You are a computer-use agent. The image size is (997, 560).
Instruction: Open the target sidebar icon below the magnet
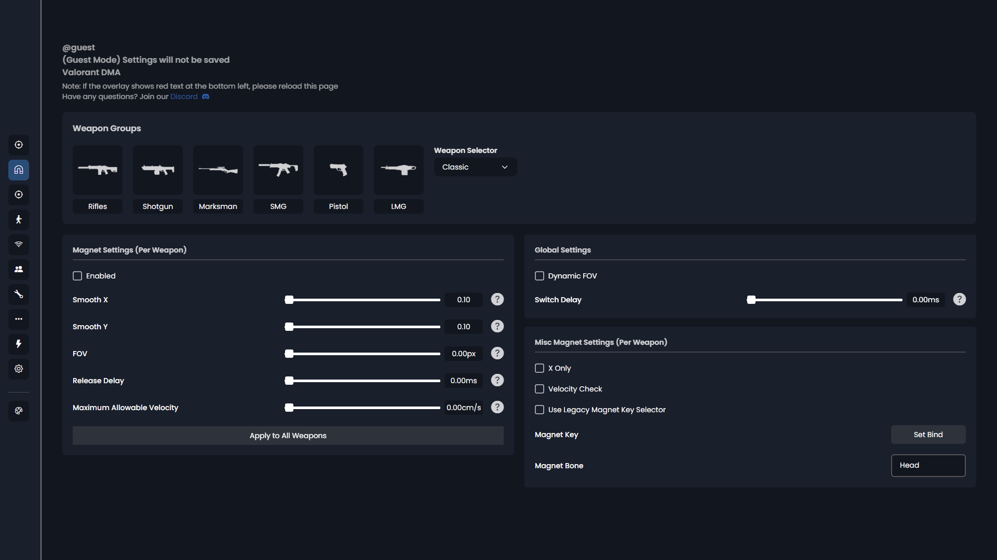click(x=19, y=195)
